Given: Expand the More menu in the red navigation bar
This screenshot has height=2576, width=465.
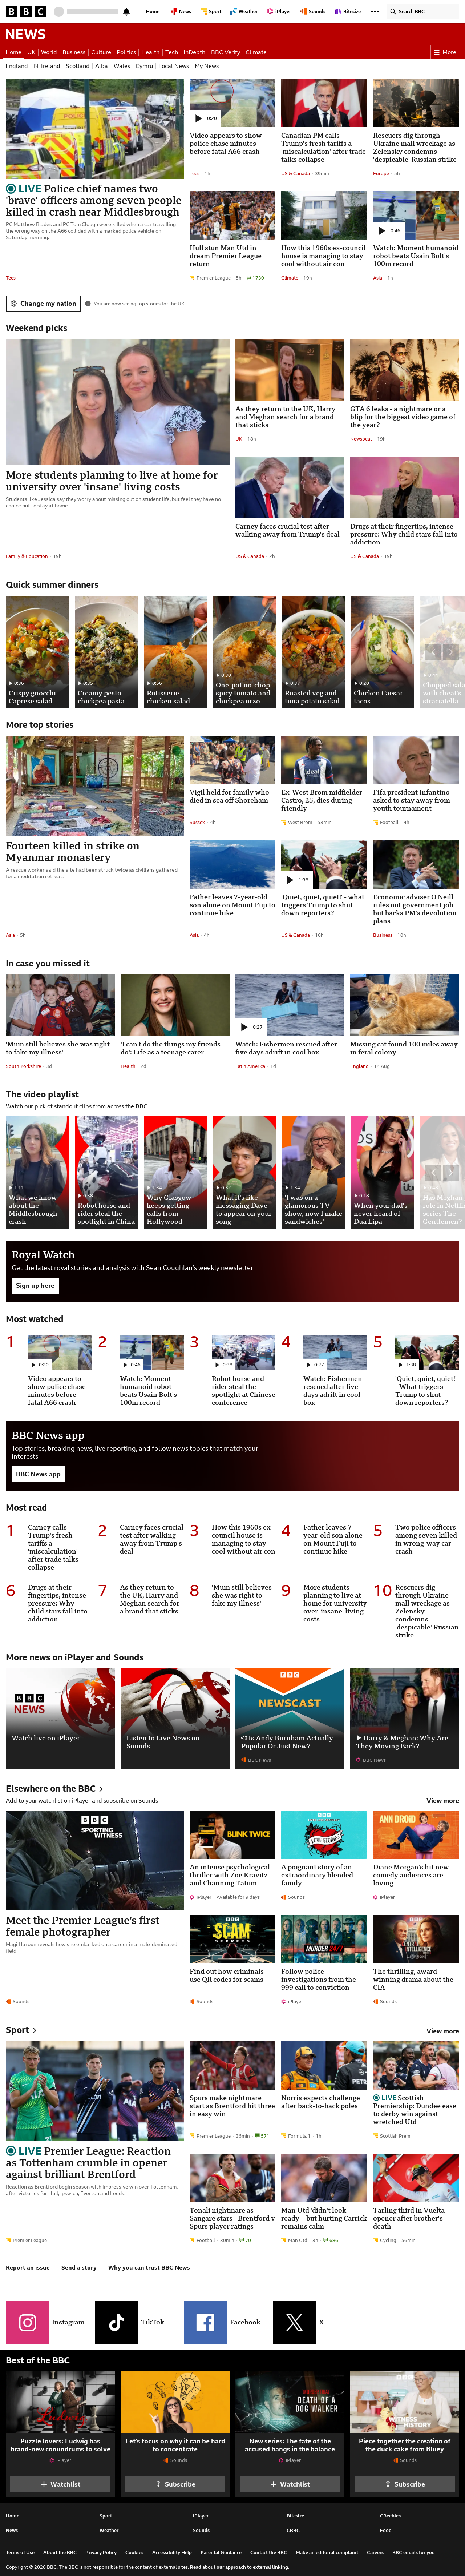Looking at the screenshot, I should tap(445, 52).
